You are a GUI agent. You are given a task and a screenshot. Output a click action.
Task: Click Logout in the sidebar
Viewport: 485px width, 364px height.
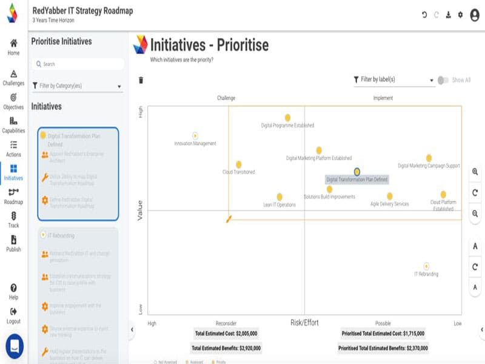(x=13, y=315)
